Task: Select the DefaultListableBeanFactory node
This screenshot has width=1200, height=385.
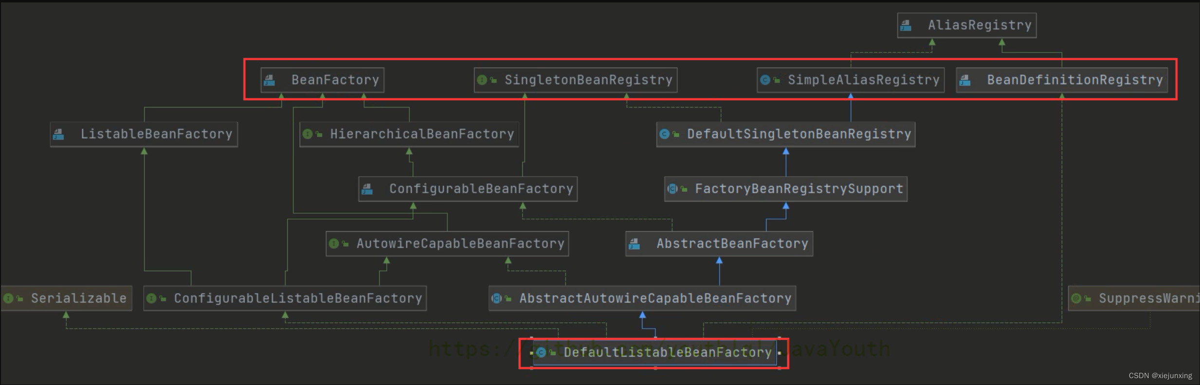Action: (x=655, y=352)
